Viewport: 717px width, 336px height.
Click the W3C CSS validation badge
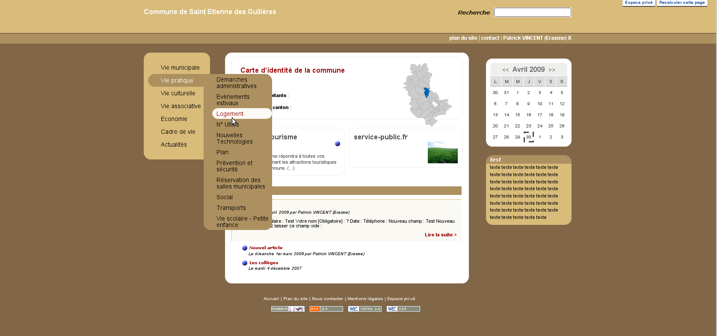pos(403,309)
